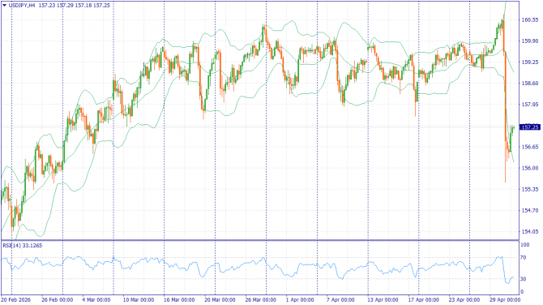Click the 1 Apr 00:00 time label
Image resolution: width=543 pixels, height=305 pixels.
pyautogui.click(x=300, y=300)
